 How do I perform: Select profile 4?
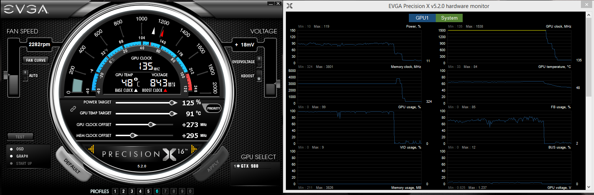pos(140,191)
